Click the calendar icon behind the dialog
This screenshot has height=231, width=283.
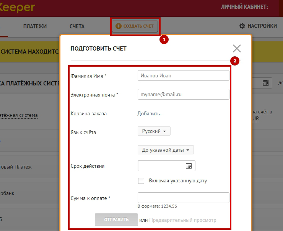point(266,83)
